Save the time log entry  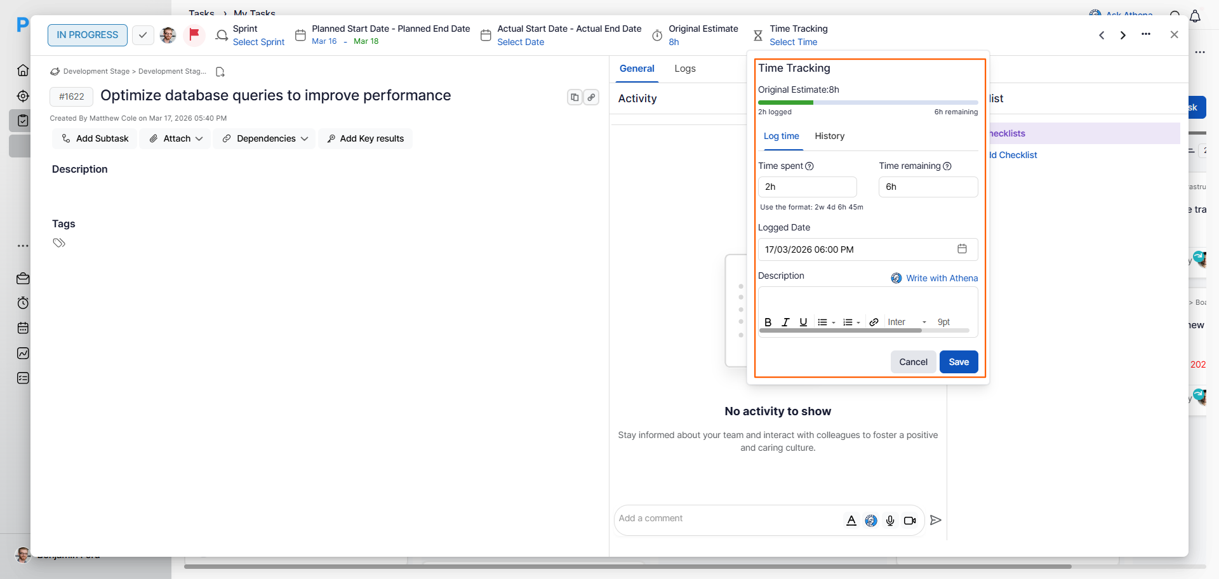pos(958,362)
